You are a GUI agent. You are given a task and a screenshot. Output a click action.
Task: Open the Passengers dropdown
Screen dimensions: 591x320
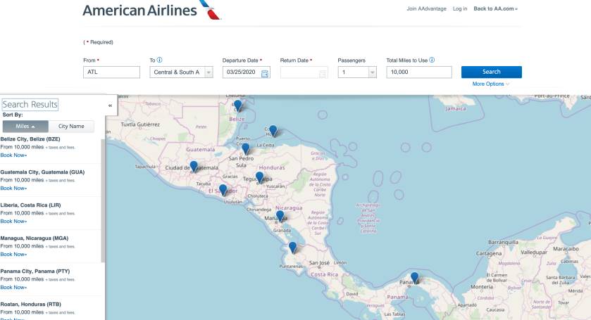(357, 72)
